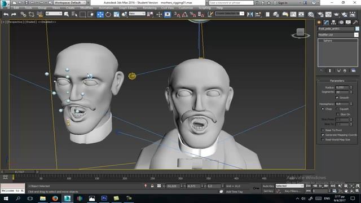Click Pin Stack icon under modifier stack
The width and height of the screenshot is (361, 203).
322,70
